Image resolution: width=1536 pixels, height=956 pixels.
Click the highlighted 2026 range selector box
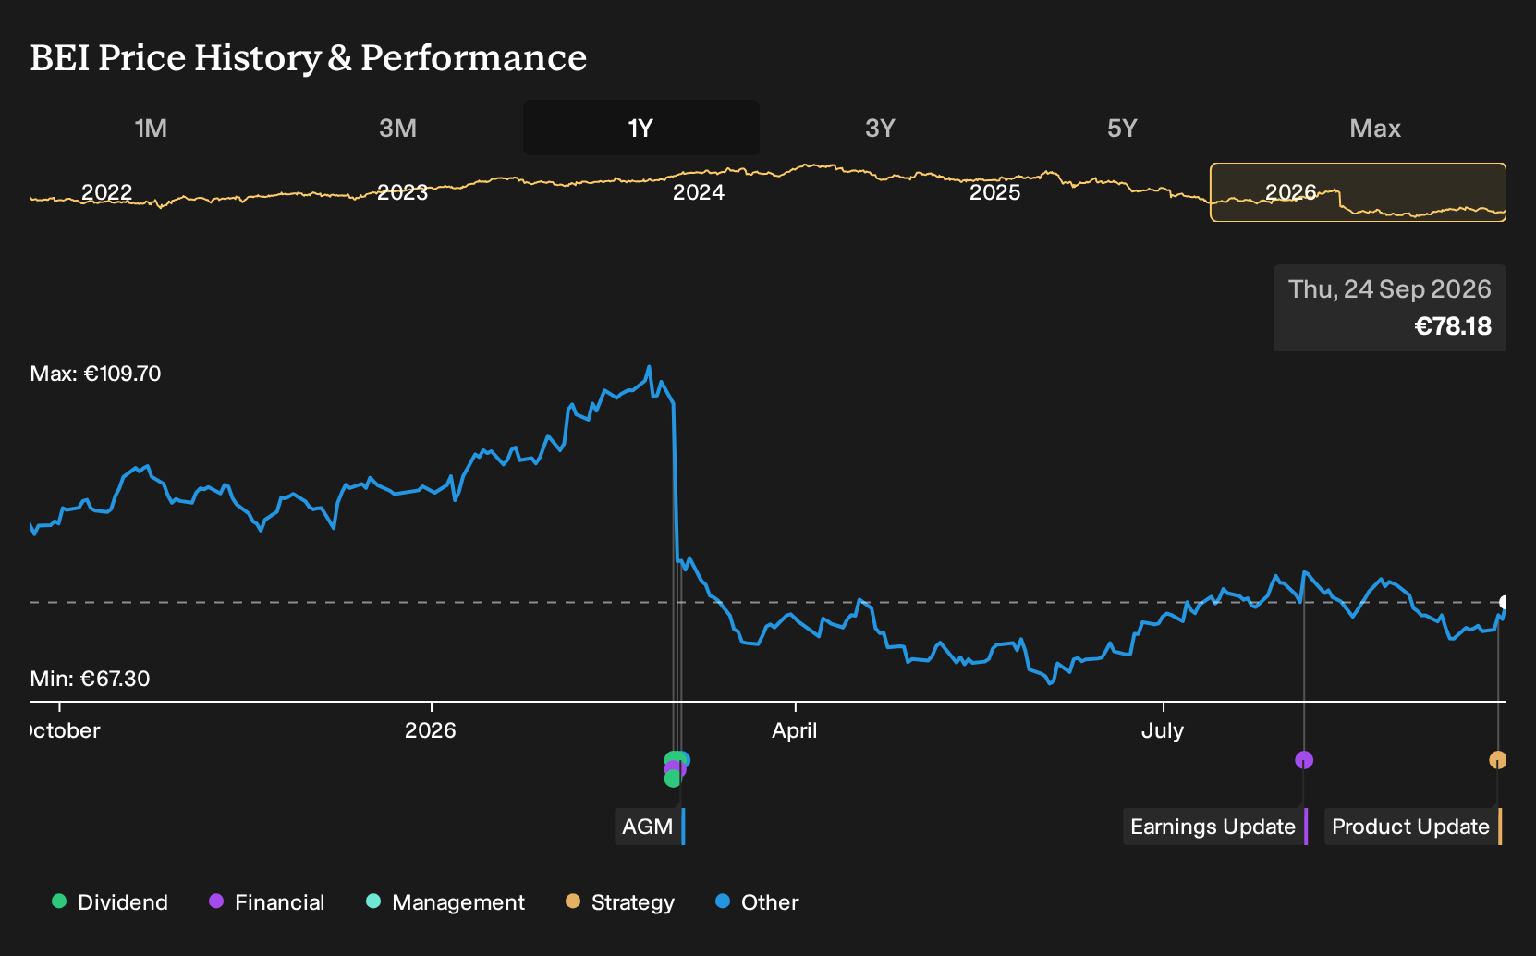click(x=1359, y=192)
